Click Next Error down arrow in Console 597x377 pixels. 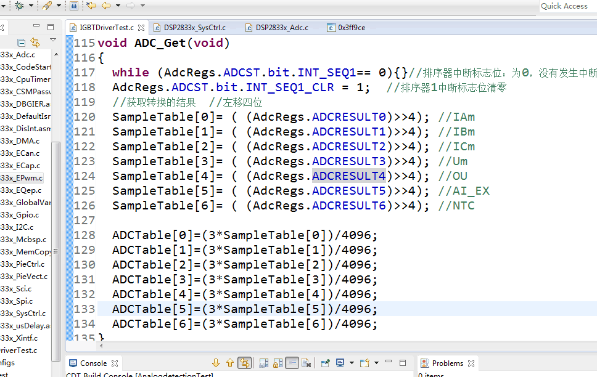tap(216, 363)
